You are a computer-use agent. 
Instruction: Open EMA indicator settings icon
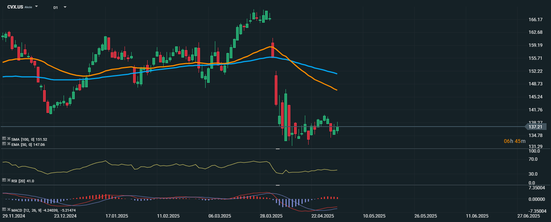point(4,144)
